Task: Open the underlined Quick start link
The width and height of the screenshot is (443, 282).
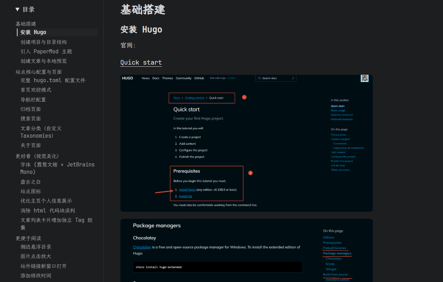Action: coord(141,63)
